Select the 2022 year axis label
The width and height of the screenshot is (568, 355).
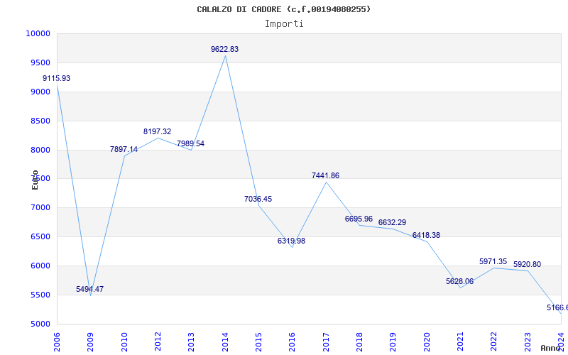point(494,342)
